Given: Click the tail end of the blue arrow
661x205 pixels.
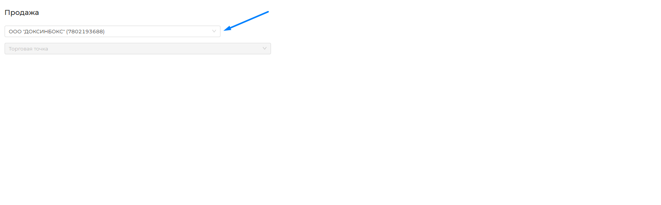Looking at the screenshot, I should pyautogui.click(x=268, y=12).
